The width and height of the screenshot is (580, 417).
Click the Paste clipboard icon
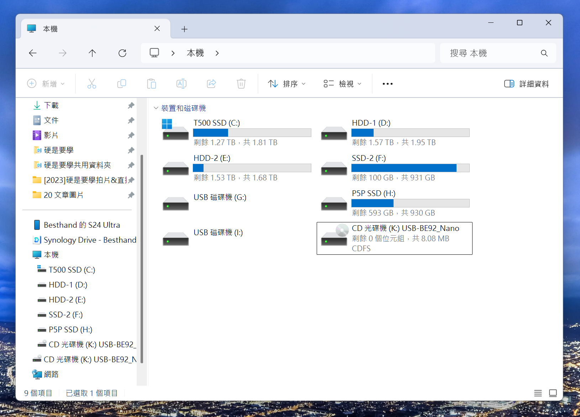152,84
